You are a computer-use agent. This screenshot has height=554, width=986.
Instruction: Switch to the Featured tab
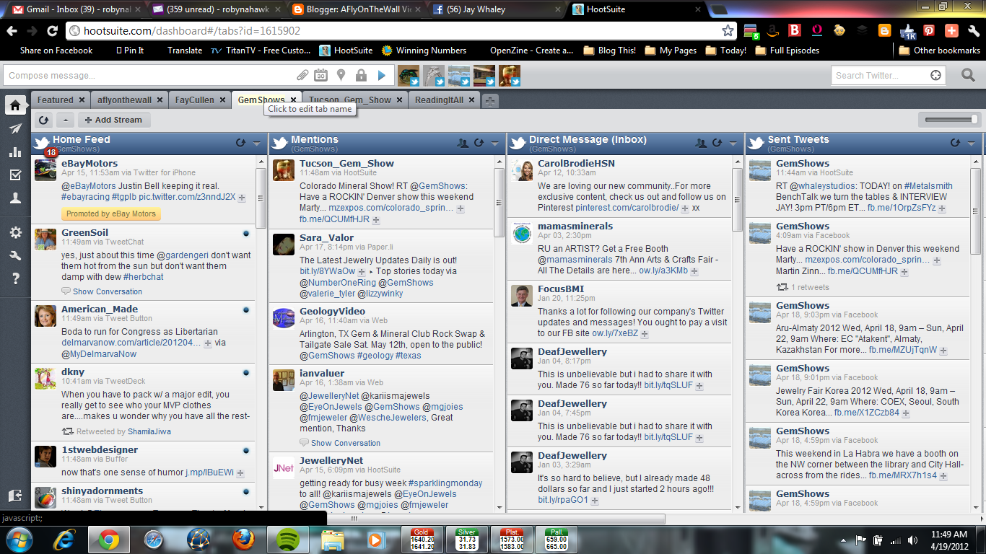click(x=55, y=100)
